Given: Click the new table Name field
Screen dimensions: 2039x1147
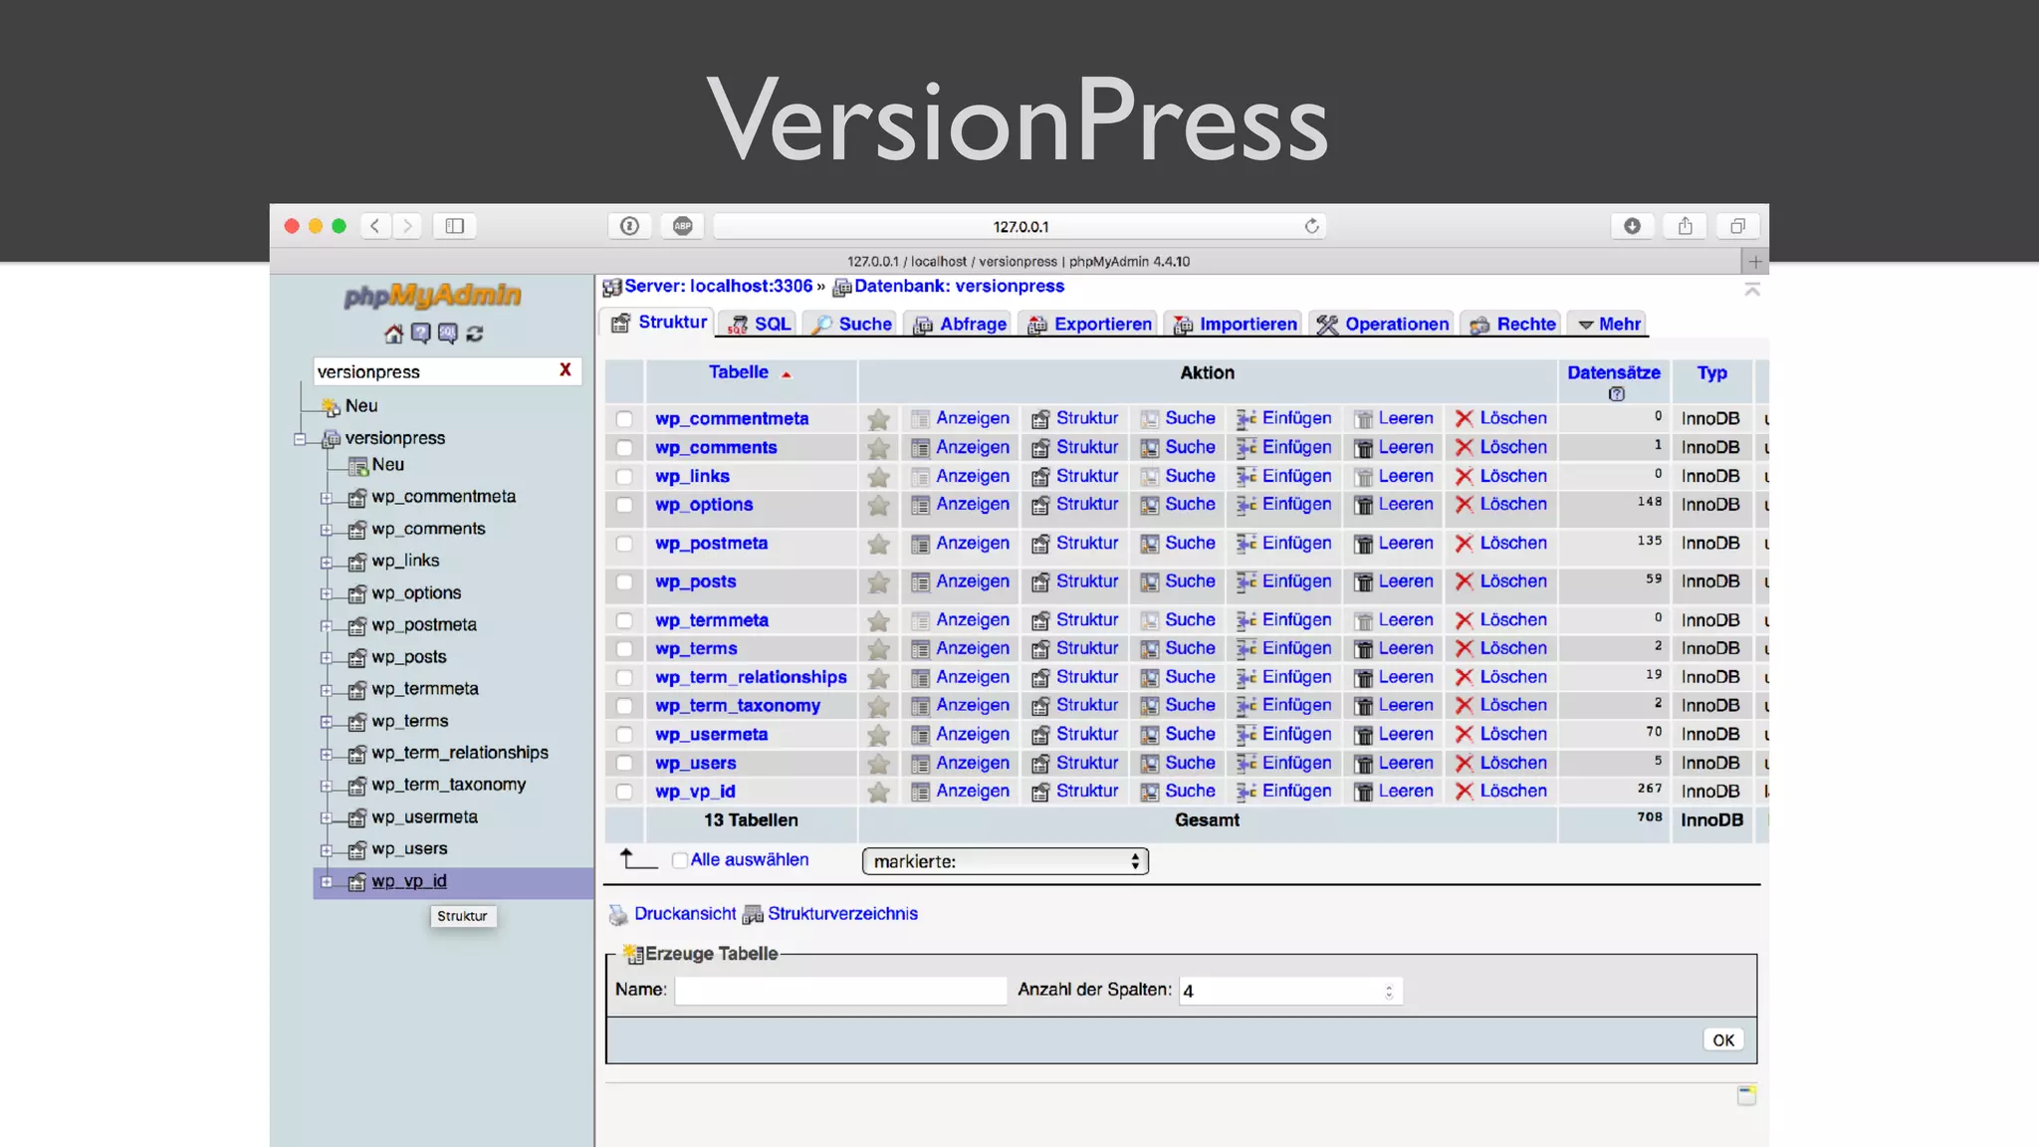Looking at the screenshot, I should pyautogui.click(x=841, y=990).
